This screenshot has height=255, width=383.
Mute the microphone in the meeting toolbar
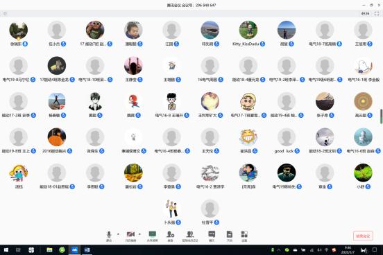(x=109, y=236)
